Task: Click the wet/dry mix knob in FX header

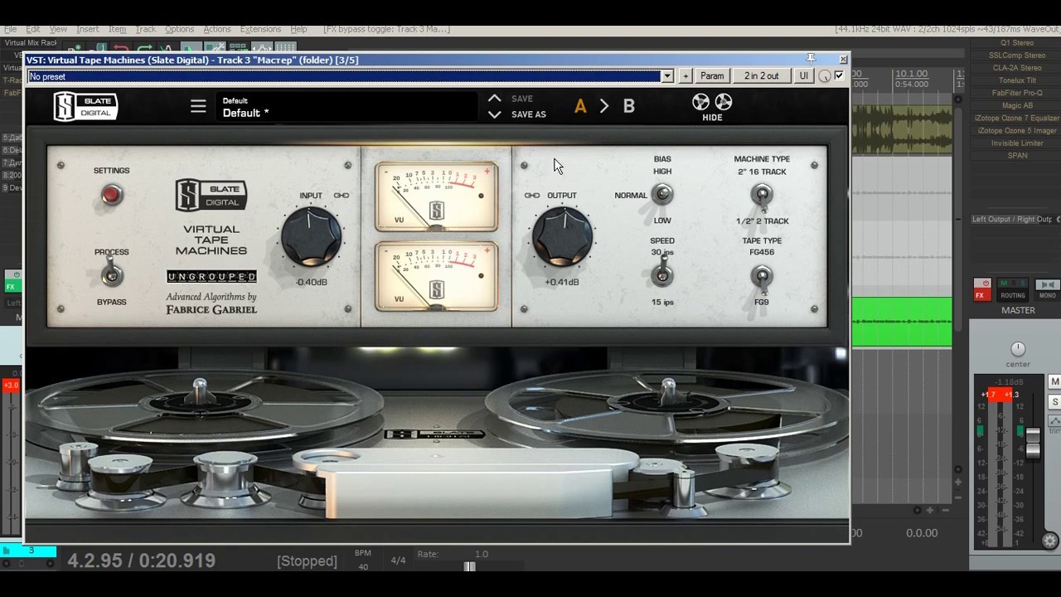Action: point(824,76)
